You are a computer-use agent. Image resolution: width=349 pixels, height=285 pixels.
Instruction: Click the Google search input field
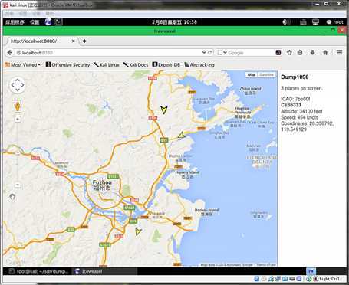point(251,53)
